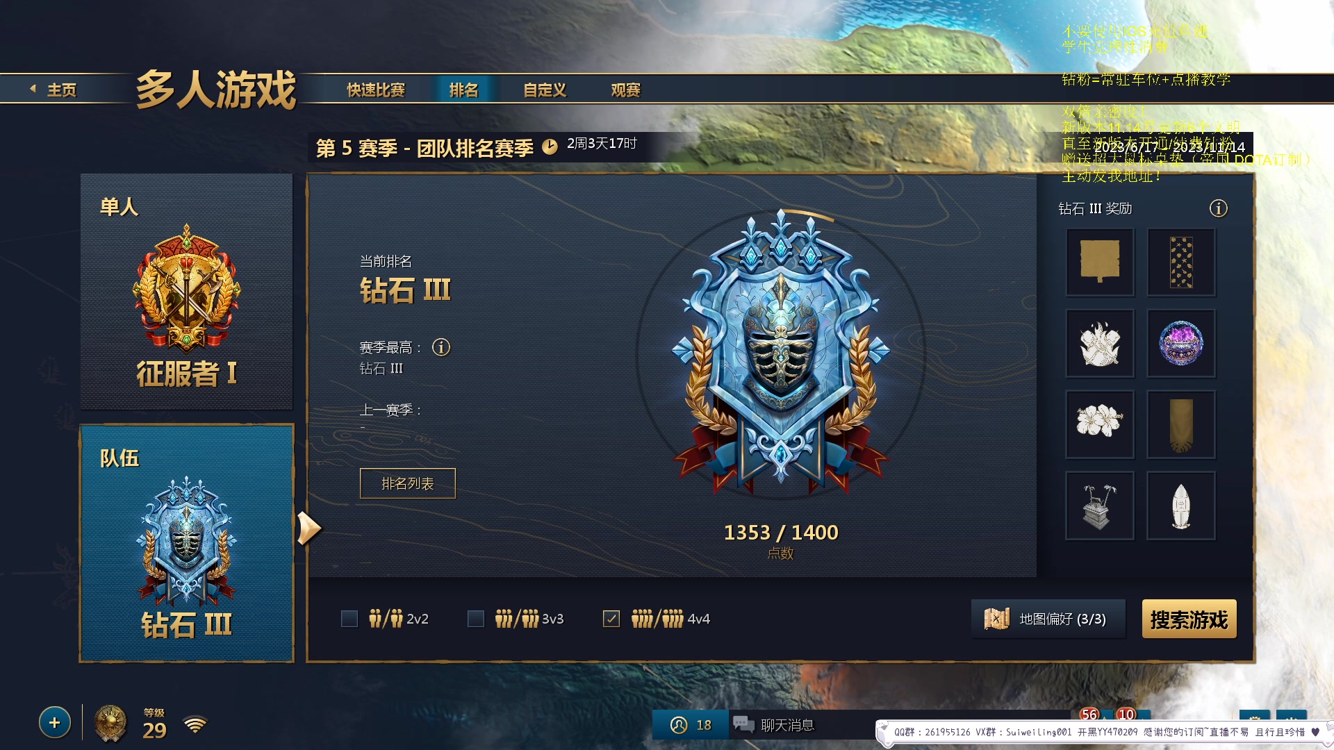Click the round plus button at bottom left
Image resolution: width=1334 pixels, height=750 pixels.
(55, 723)
